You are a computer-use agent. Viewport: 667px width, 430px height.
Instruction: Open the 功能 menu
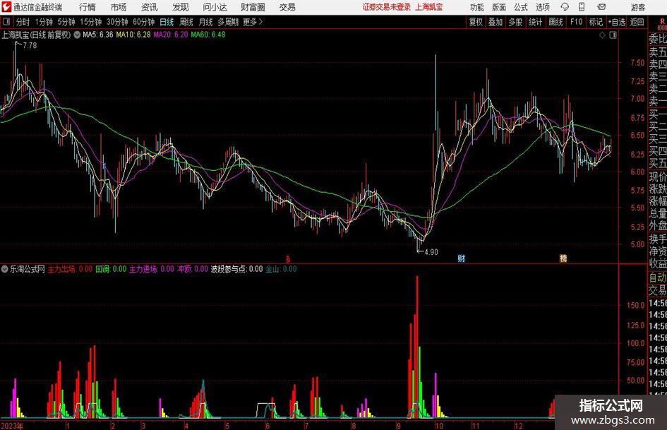click(477, 7)
